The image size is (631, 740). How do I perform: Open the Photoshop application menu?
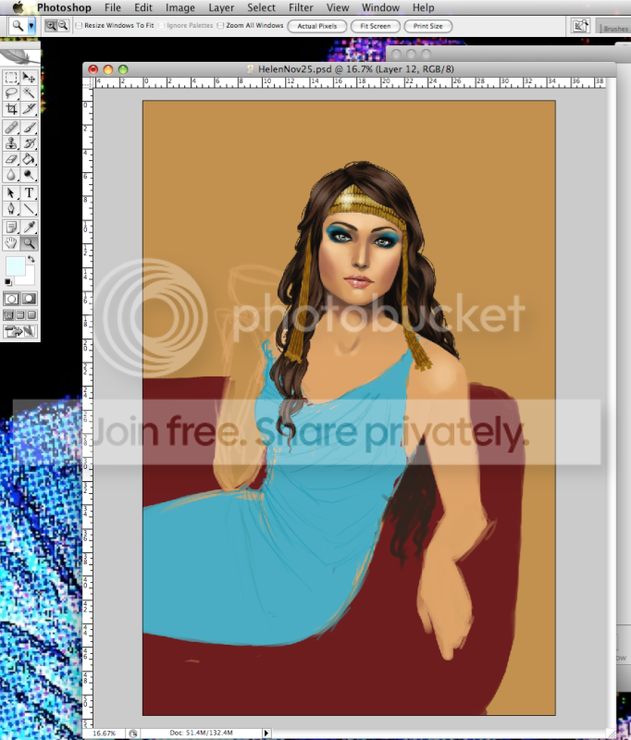pos(64,7)
